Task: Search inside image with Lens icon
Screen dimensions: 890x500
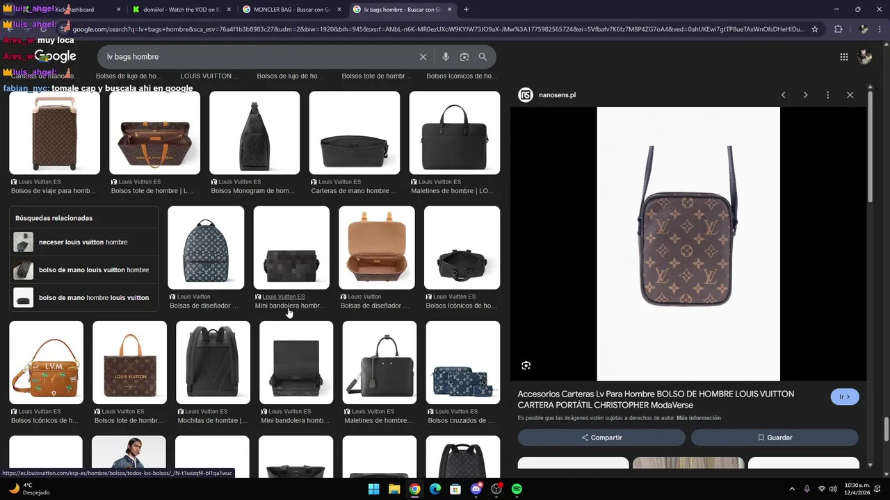Action: coord(526,365)
